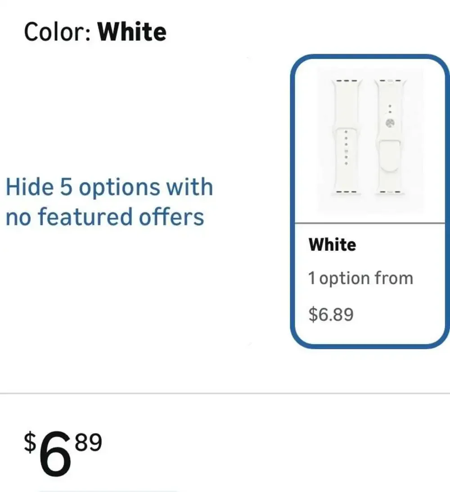Click the adjustment holes on left strap
The image size is (450, 492).
(x=346, y=147)
